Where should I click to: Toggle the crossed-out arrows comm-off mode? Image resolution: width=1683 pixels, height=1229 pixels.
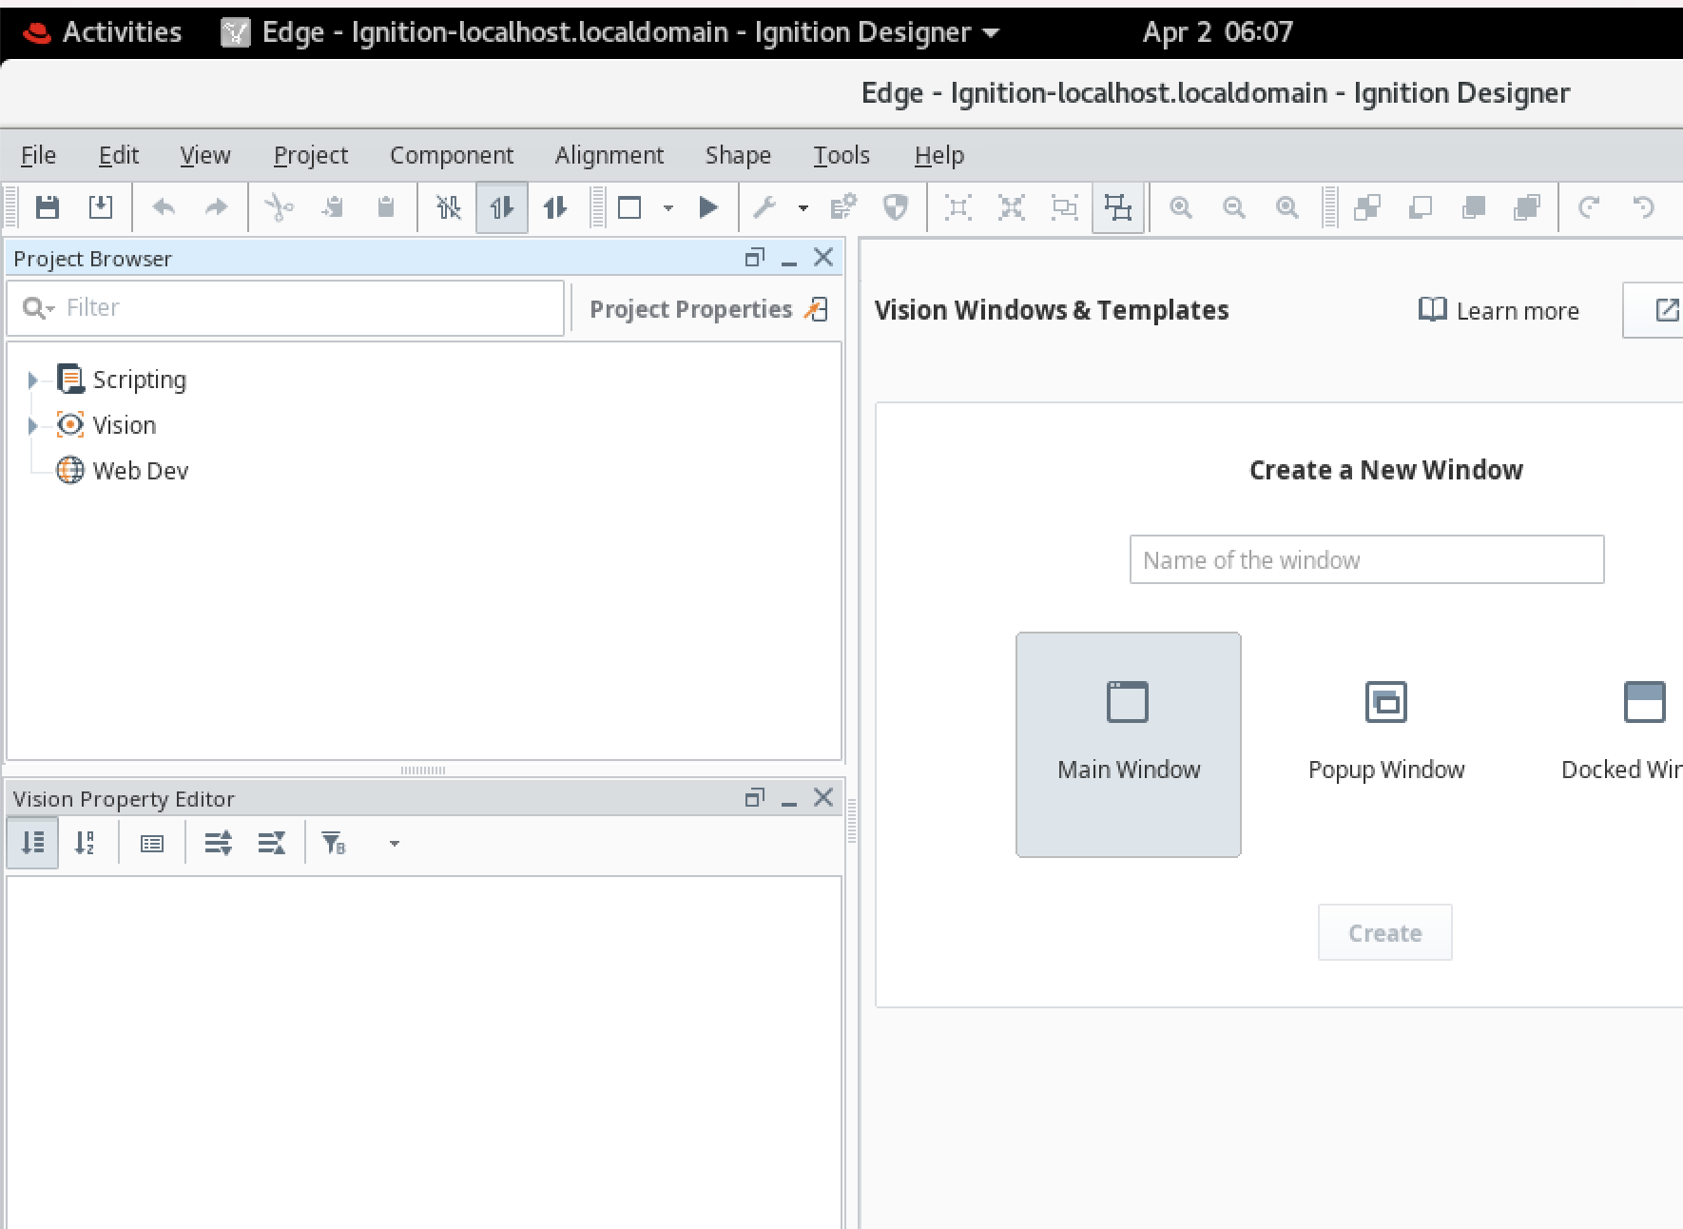pos(449,207)
